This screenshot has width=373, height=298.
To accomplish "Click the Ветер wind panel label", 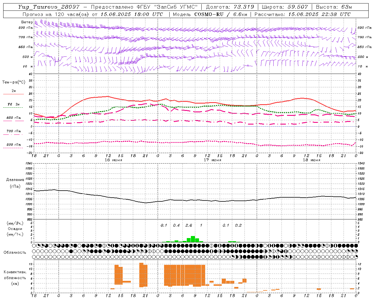I will (x=27, y=22).
